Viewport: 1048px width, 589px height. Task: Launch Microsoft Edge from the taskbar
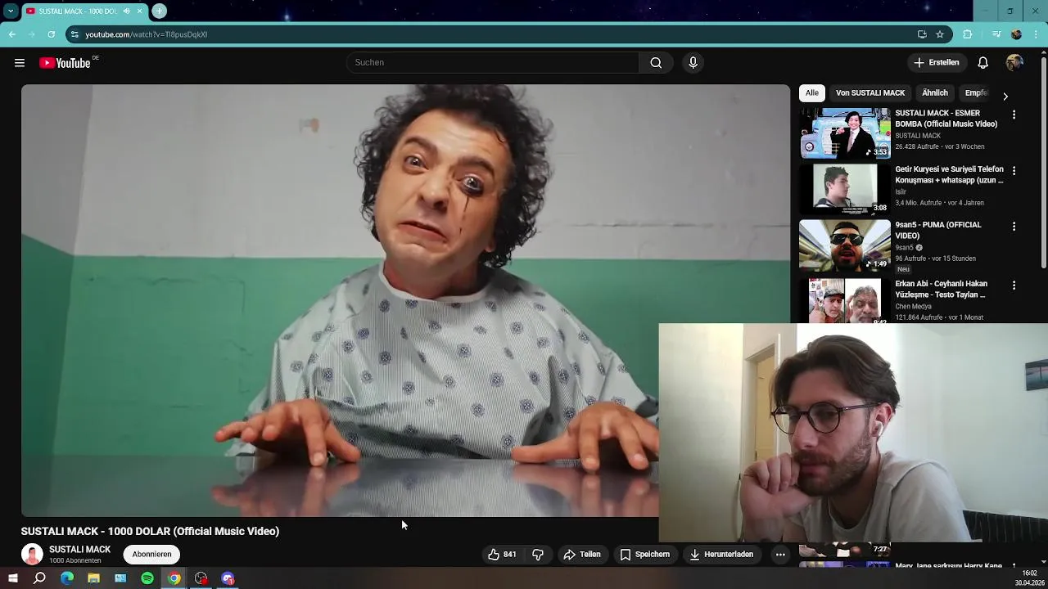pos(66,578)
